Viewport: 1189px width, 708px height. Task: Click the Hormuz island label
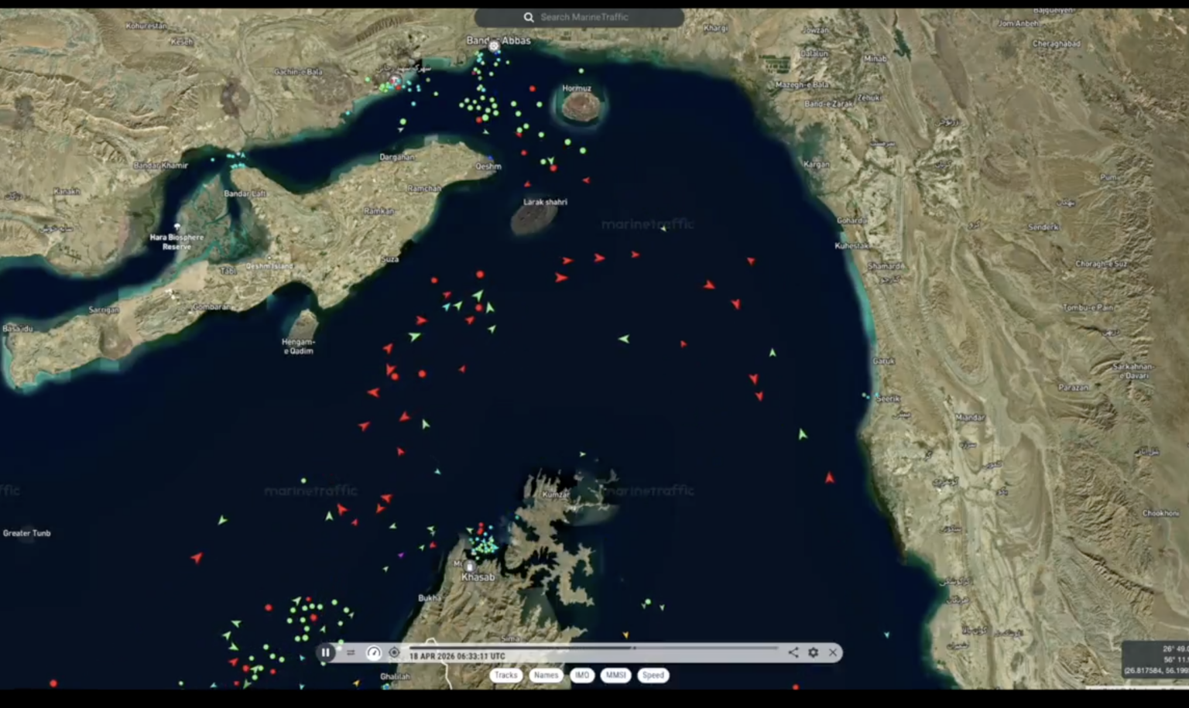[x=577, y=88]
